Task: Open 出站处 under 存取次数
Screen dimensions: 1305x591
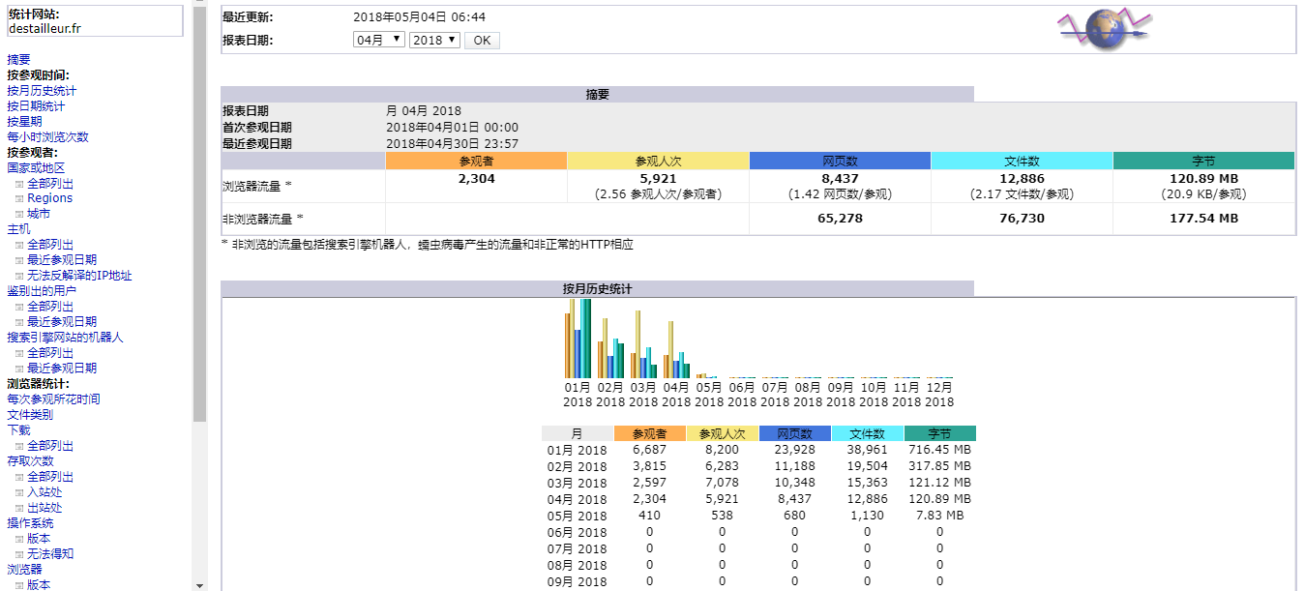Action: [44, 508]
